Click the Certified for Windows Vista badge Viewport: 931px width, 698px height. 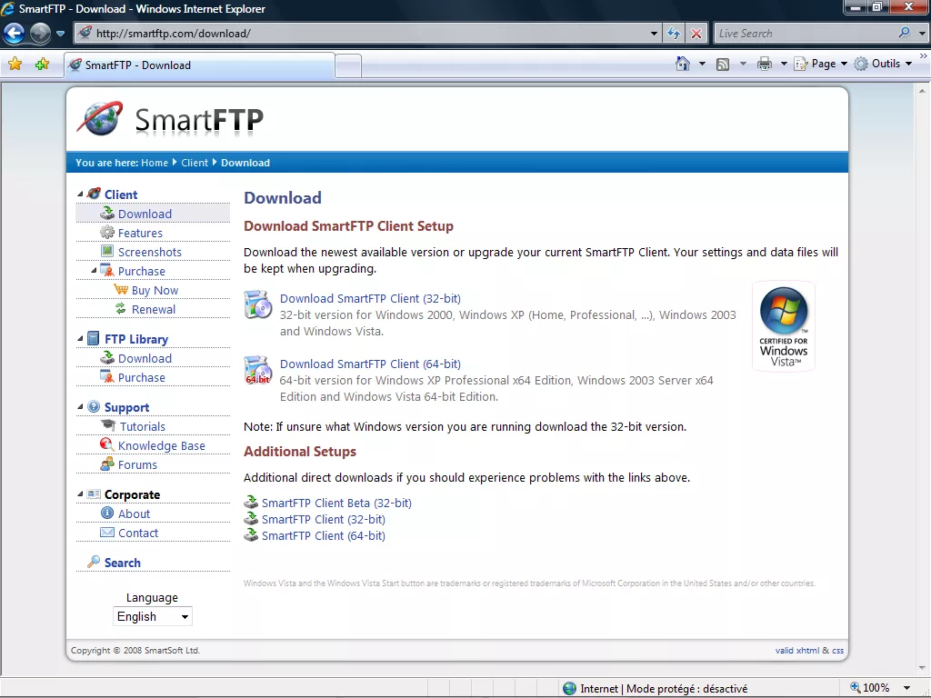click(784, 326)
